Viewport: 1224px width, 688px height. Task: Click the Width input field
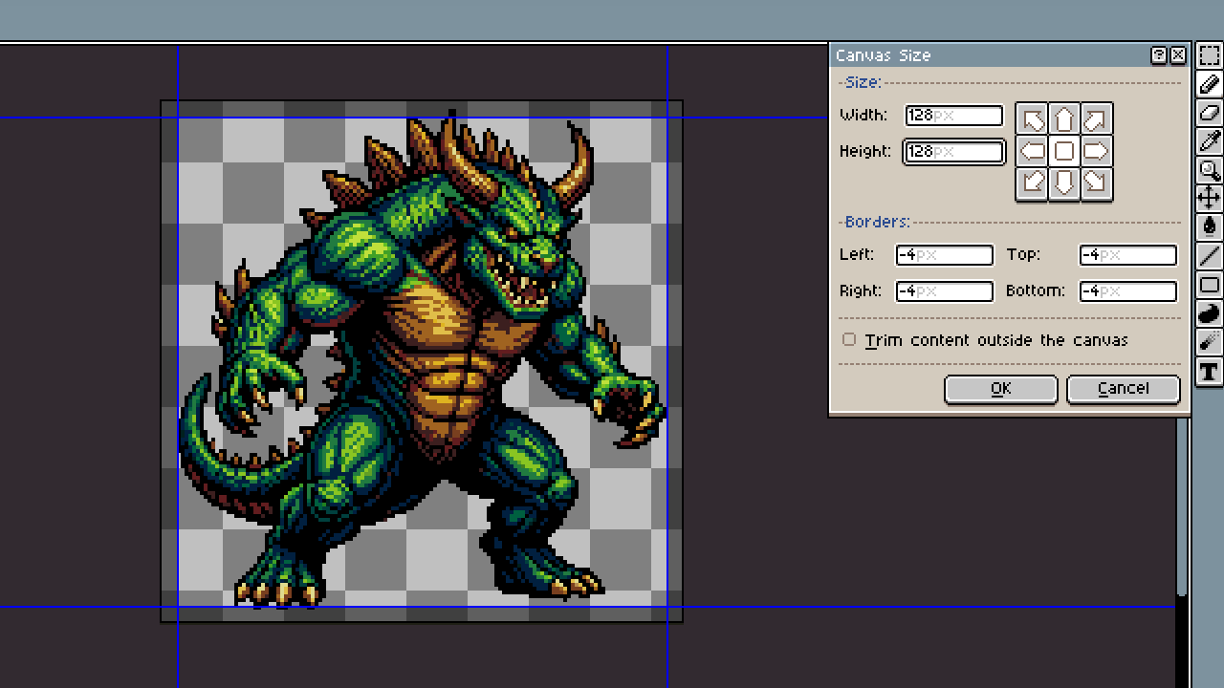[x=953, y=116]
